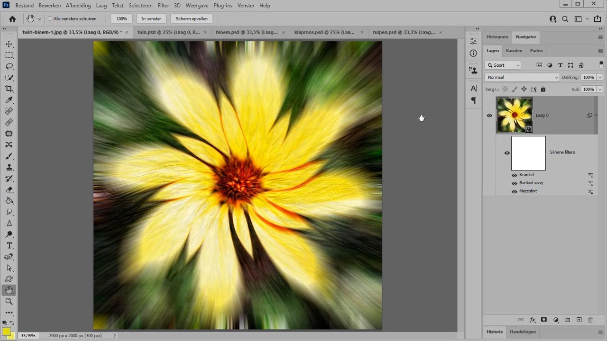Delete the selected layer
Viewport: 607px width, 341px height.
(590, 320)
